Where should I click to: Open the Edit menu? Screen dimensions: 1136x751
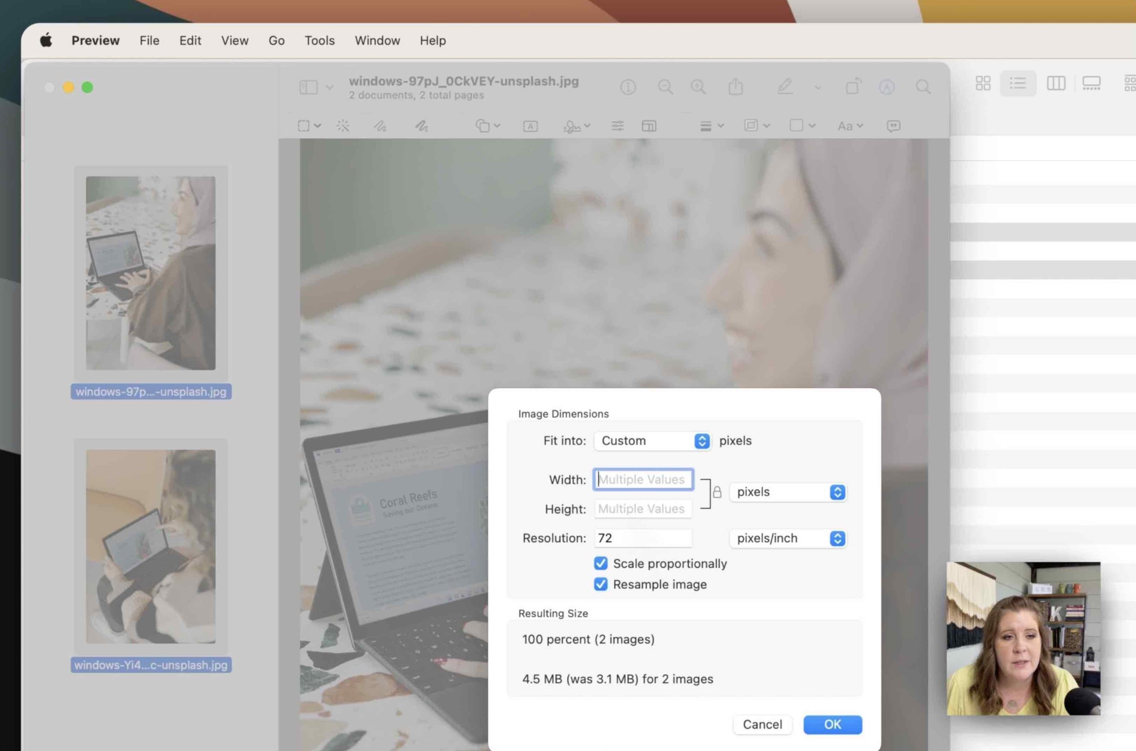pyautogui.click(x=190, y=41)
